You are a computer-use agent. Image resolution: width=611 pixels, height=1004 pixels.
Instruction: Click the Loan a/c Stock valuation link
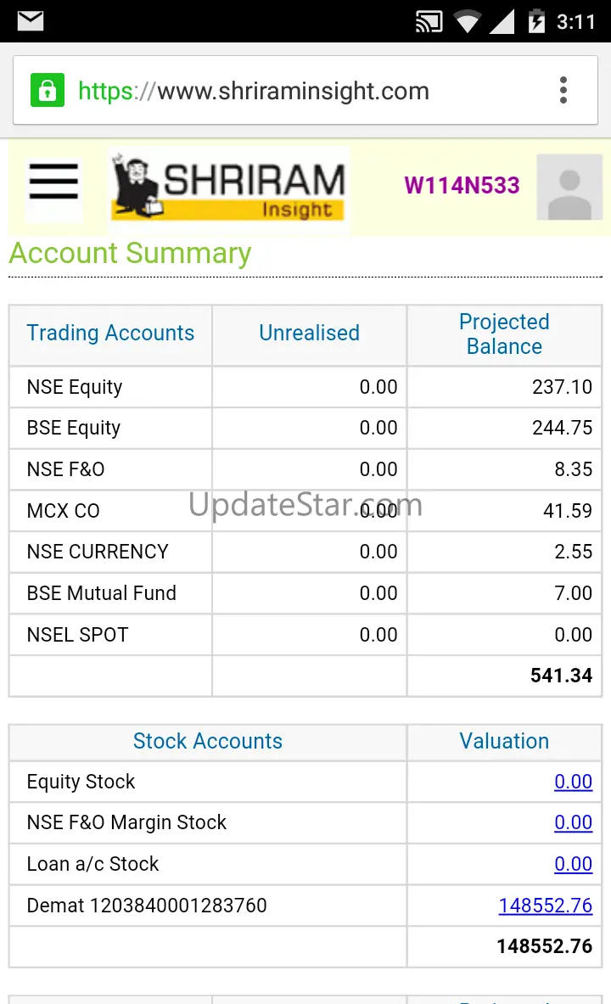pyautogui.click(x=573, y=864)
